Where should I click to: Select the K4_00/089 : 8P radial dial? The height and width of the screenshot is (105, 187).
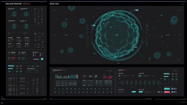pos(14,26)
